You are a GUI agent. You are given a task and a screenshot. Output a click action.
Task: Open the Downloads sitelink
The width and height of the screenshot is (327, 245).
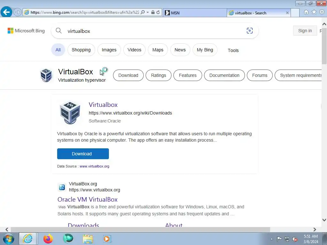click(x=83, y=225)
